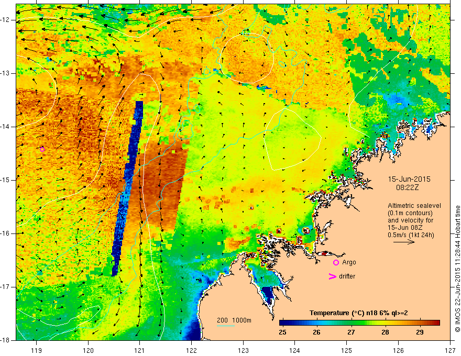Click the longitude axis label '120'
This screenshot has height=356, width=461.
(88, 350)
